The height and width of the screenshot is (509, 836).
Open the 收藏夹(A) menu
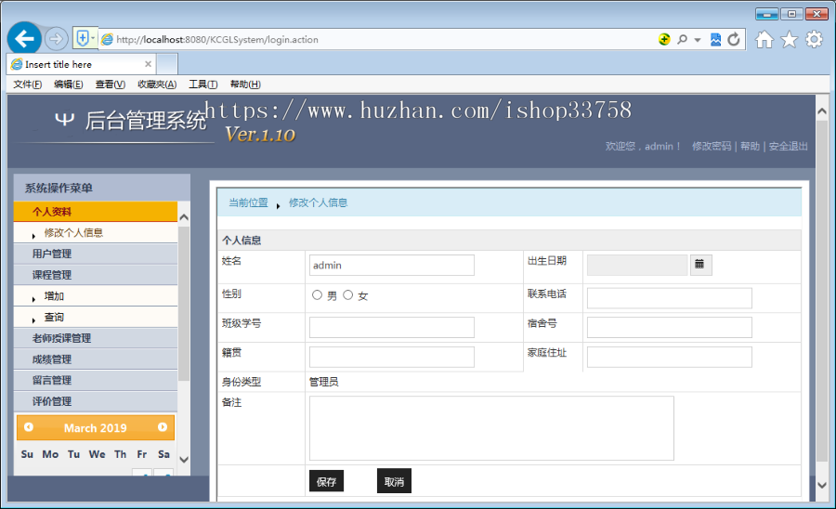click(x=157, y=85)
